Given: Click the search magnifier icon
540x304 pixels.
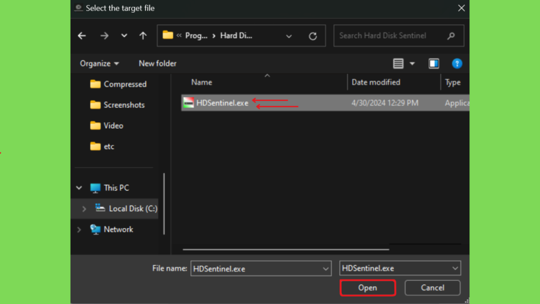Looking at the screenshot, I should pyautogui.click(x=451, y=35).
